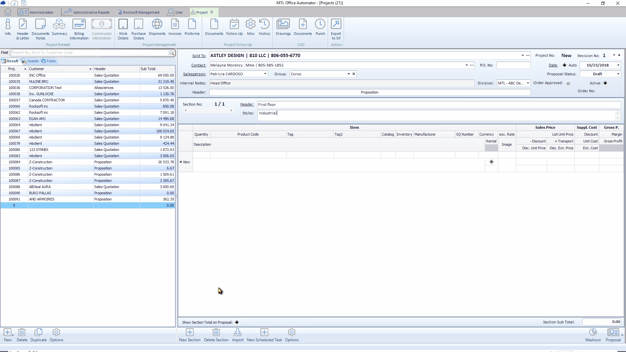Viewport: 626px width, 352px height.
Task: Open the Salesperson dropdown
Action: point(265,74)
